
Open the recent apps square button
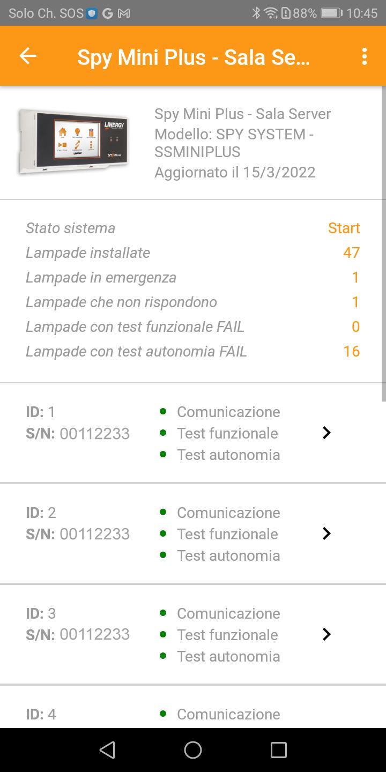click(278, 750)
